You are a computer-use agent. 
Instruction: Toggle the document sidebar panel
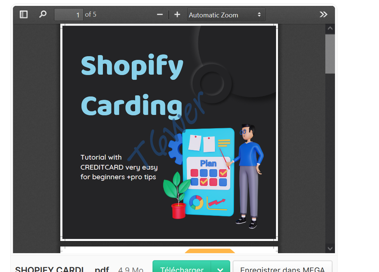pos(23,14)
